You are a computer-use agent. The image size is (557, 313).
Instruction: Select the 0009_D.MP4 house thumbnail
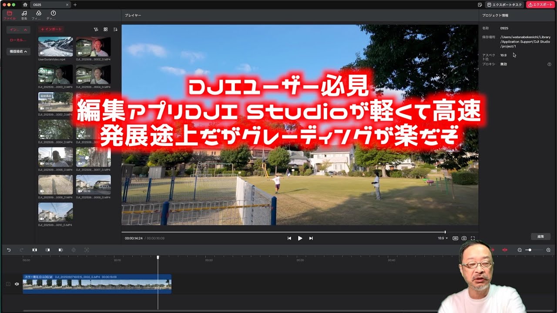click(93, 185)
